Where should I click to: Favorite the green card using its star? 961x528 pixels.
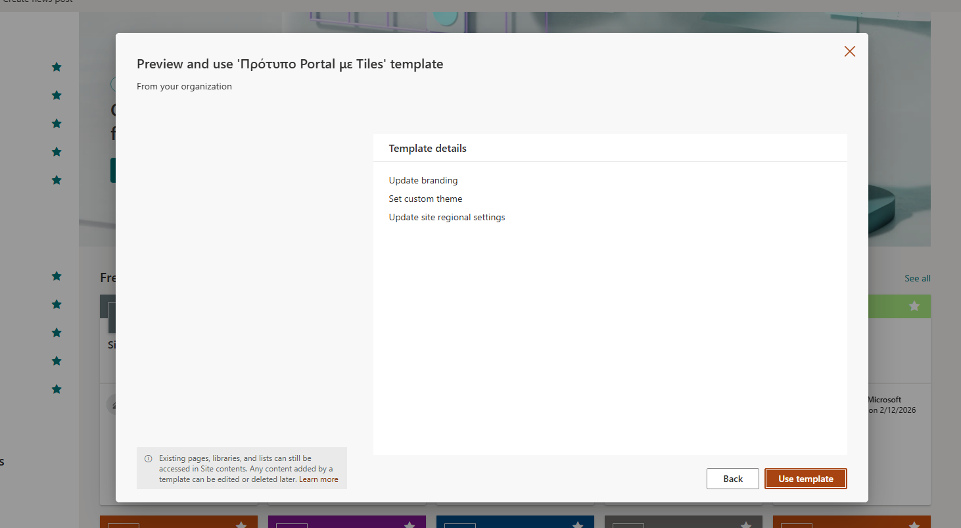(x=914, y=306)
